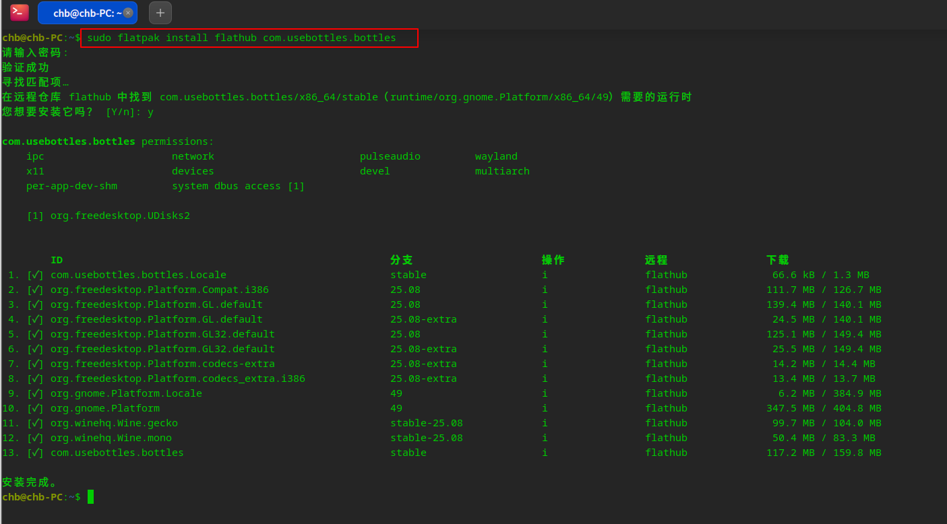947x524 pixels.
Task: Click the devices permission entry
Action: (x=193, y=171)
